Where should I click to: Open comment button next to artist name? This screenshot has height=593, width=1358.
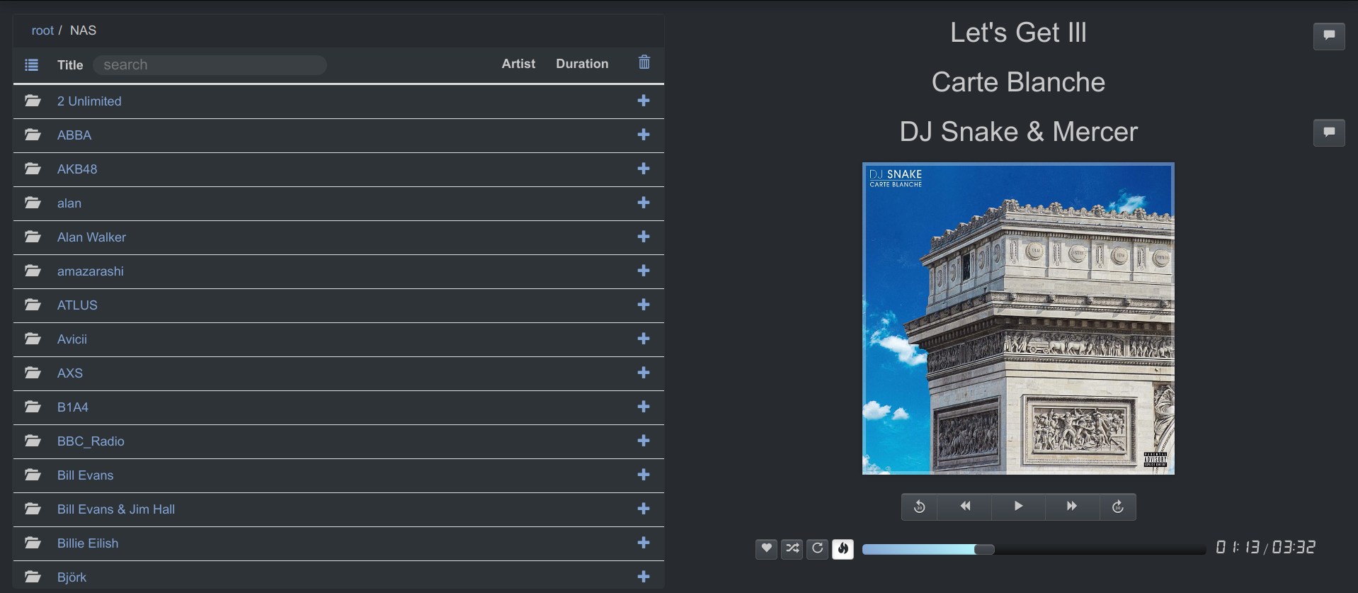point(1329,132)
